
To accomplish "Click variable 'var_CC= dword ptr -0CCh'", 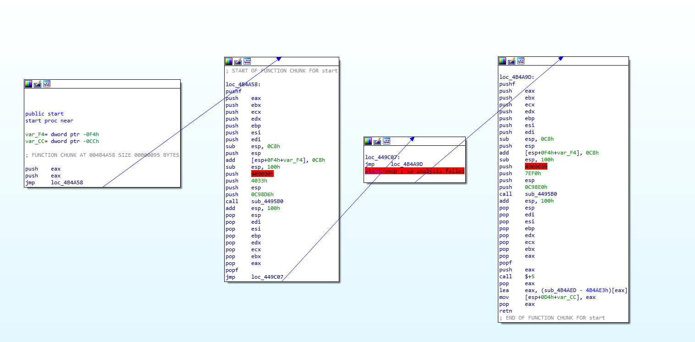I will point(62,141).
